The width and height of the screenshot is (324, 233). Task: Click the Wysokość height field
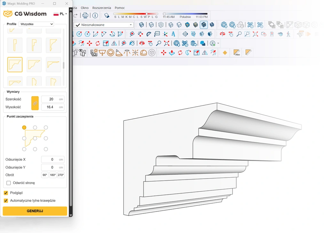click(53, 107)
